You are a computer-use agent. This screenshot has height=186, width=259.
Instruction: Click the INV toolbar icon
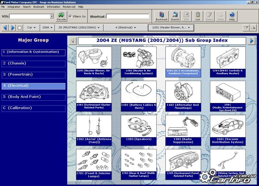[x=186, y=16]
